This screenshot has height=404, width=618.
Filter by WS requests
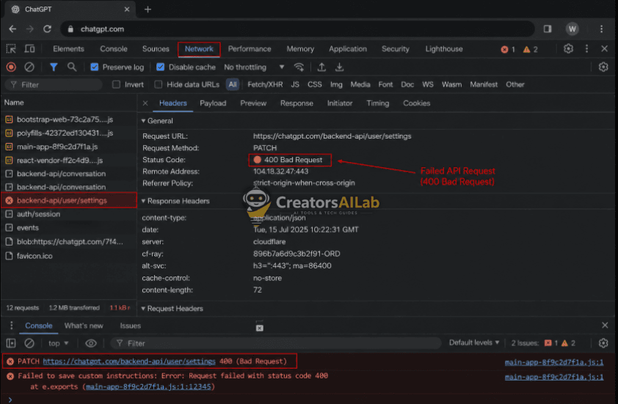tap(428, 84)
